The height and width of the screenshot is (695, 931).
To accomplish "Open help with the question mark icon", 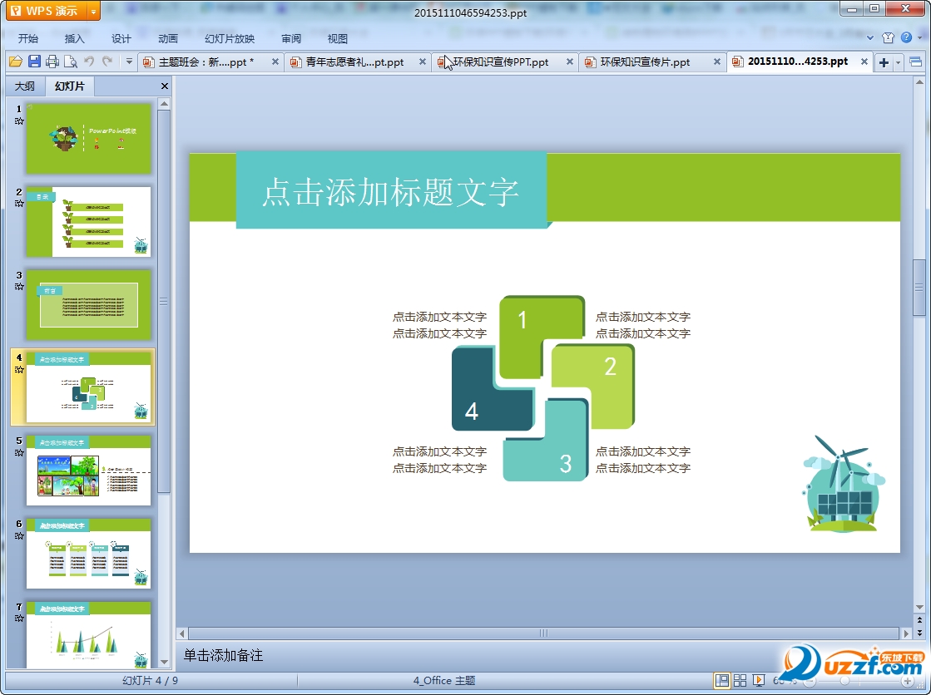I will click(x=906, y=37).
